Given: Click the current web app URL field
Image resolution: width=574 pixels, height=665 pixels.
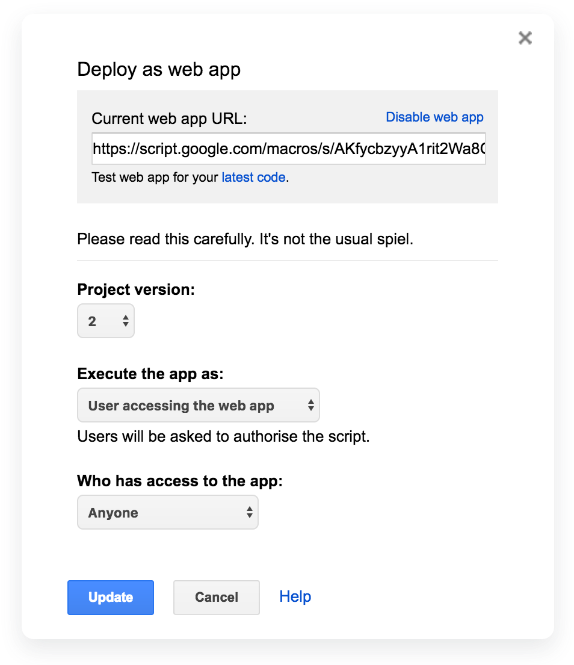Looking at the screenshot, I should [288, 149].
